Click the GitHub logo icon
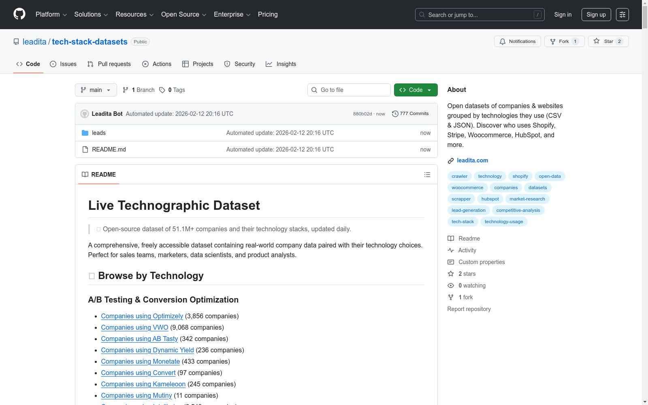The image size is (648, 405). 19,14
